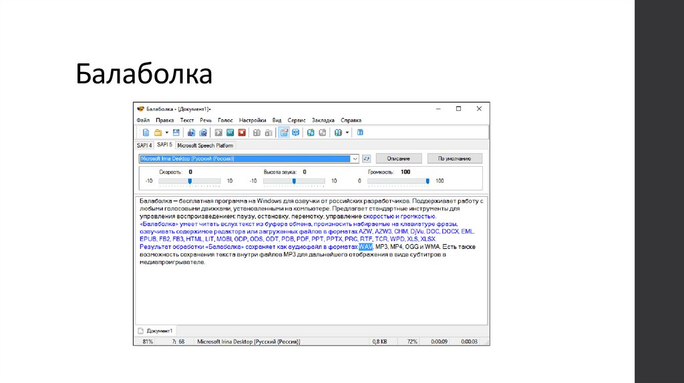Click the refresh icon beside voice list

366,159
